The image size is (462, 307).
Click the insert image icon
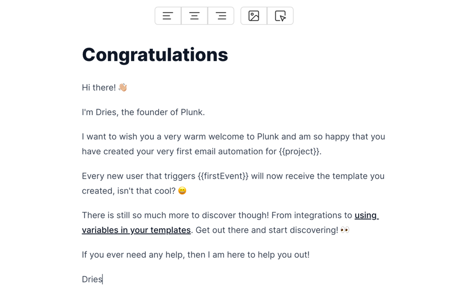[253, 15]
